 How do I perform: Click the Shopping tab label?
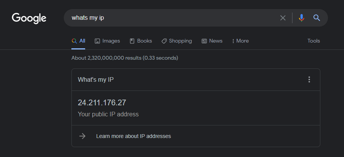coord(180,41)
